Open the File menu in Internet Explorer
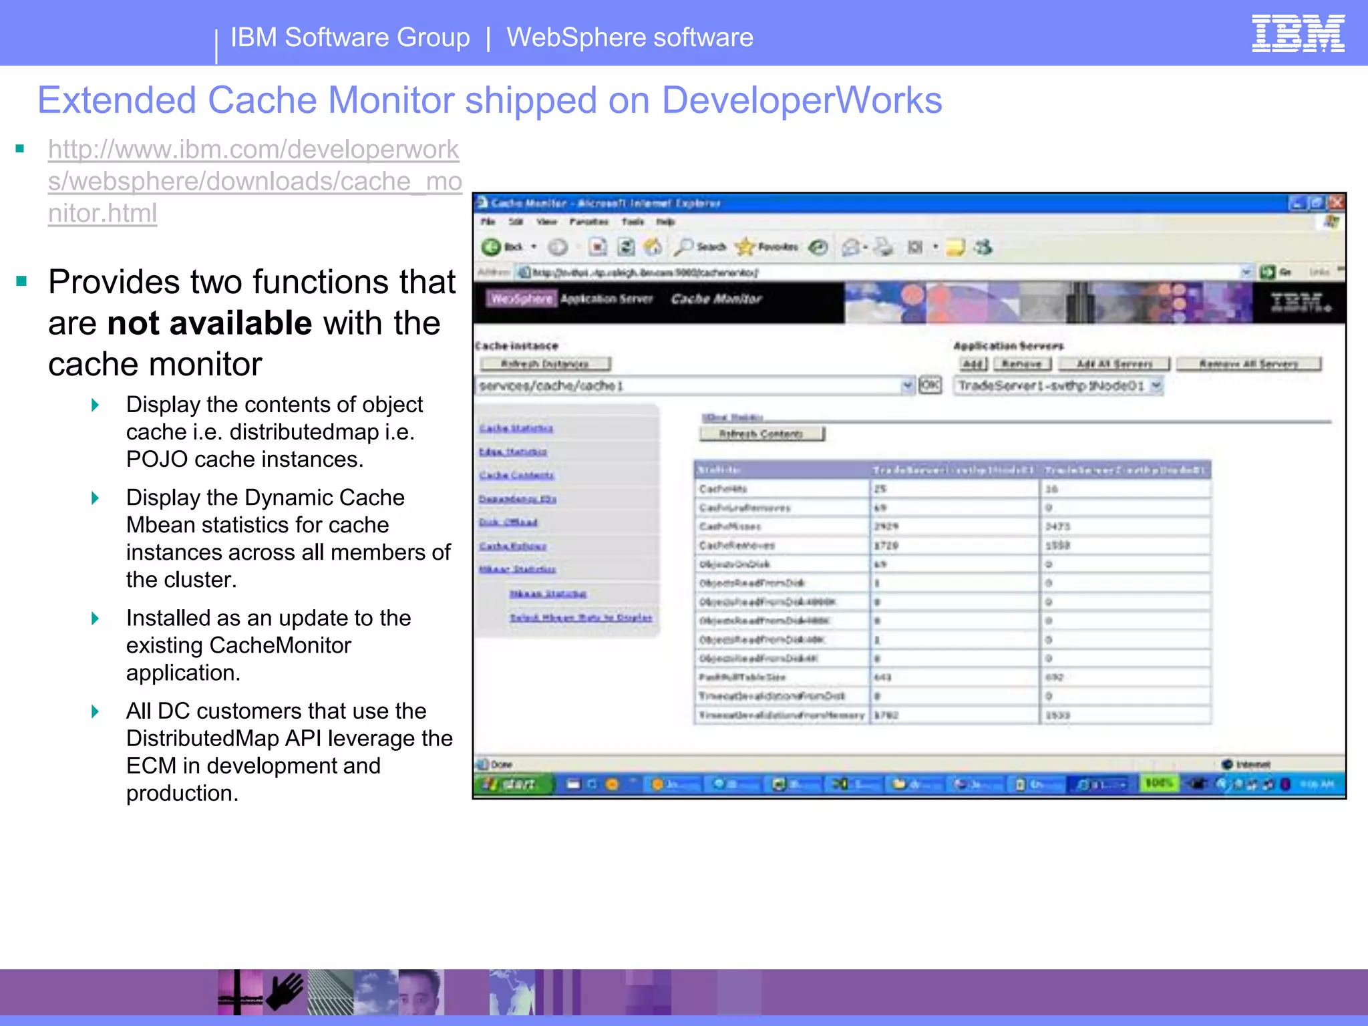The height and width of the screenshot is (1026, 1368). [488, 221]
